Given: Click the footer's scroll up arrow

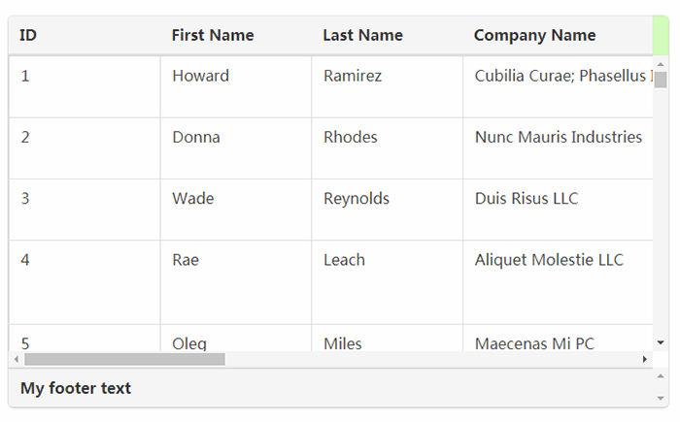Looking at the screenshot, I should pyautogui.click(x=661, y=376).
